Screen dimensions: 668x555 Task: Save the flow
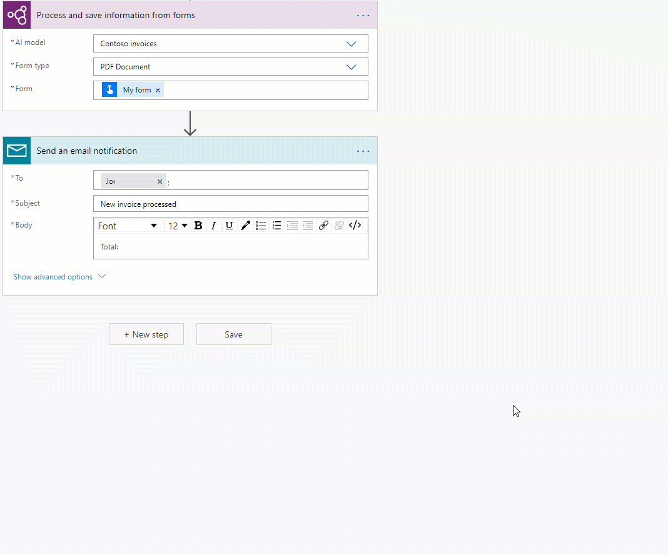point(233,334)
